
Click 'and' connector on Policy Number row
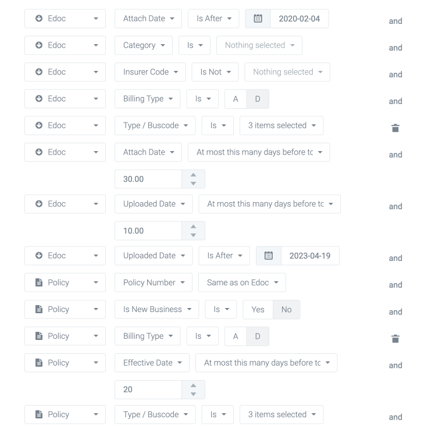tap(395, 285)
